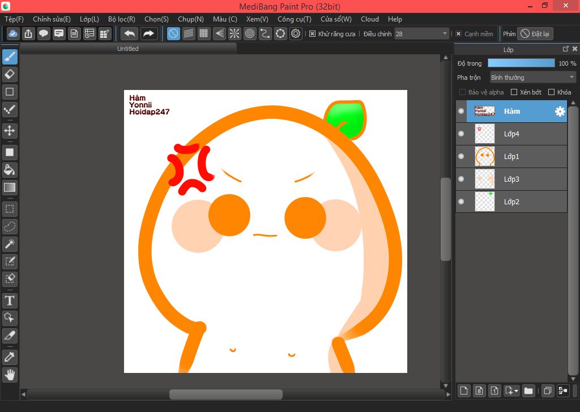The width and height of the screenshot is (580, 412).
Task: Select the Select Eraser tool
Action: (10, 278)
